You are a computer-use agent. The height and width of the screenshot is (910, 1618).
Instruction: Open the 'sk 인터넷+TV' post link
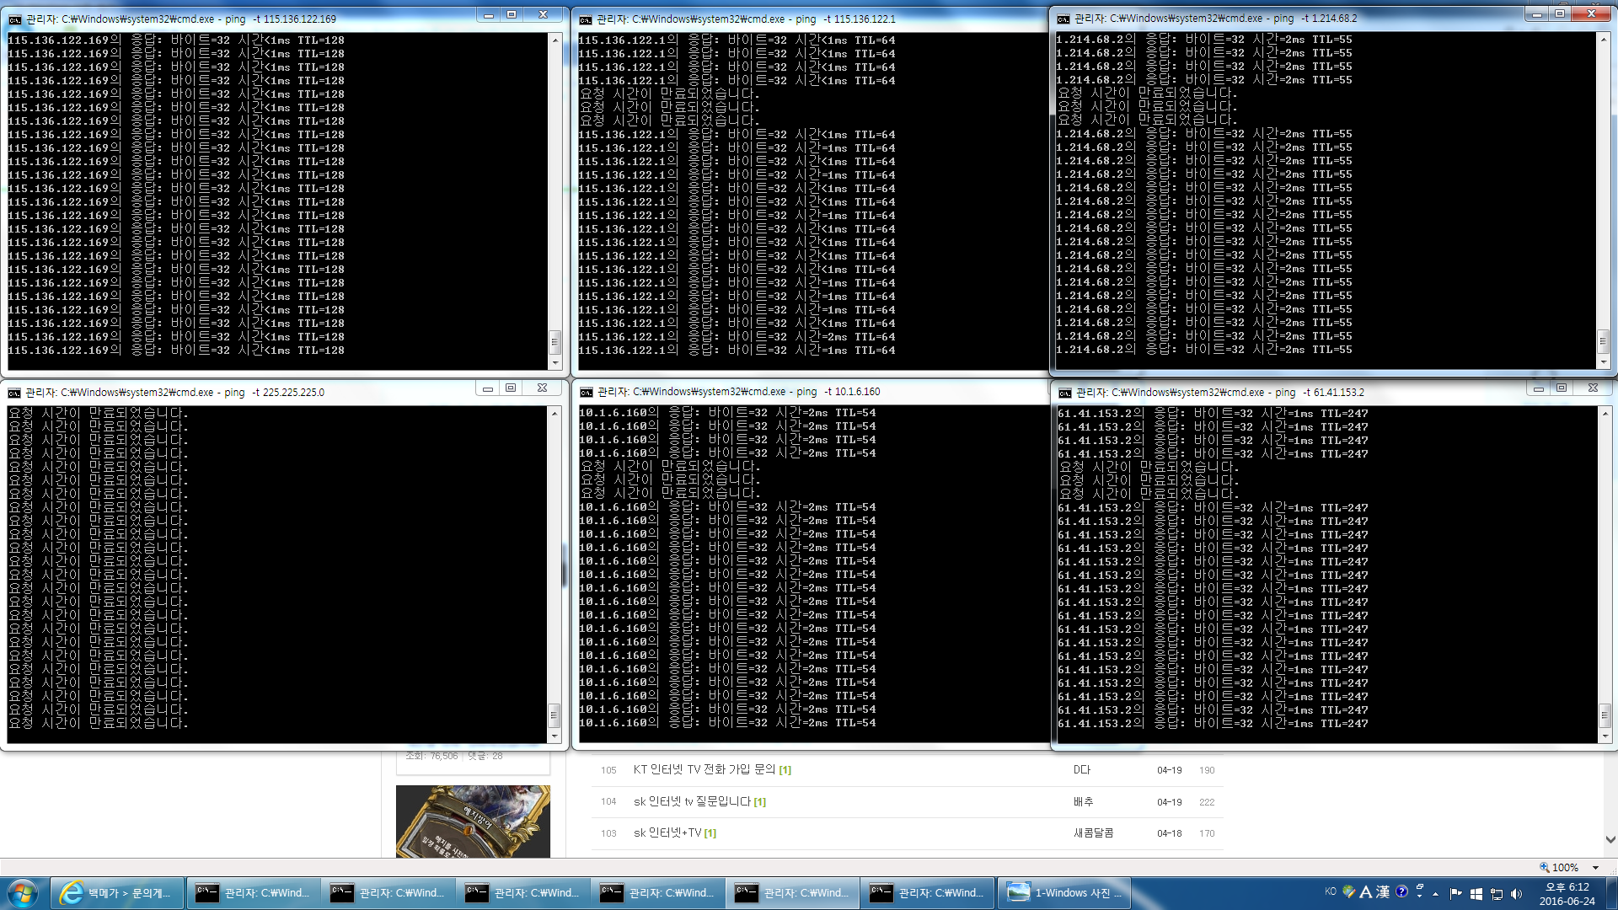tap(667, 832)
